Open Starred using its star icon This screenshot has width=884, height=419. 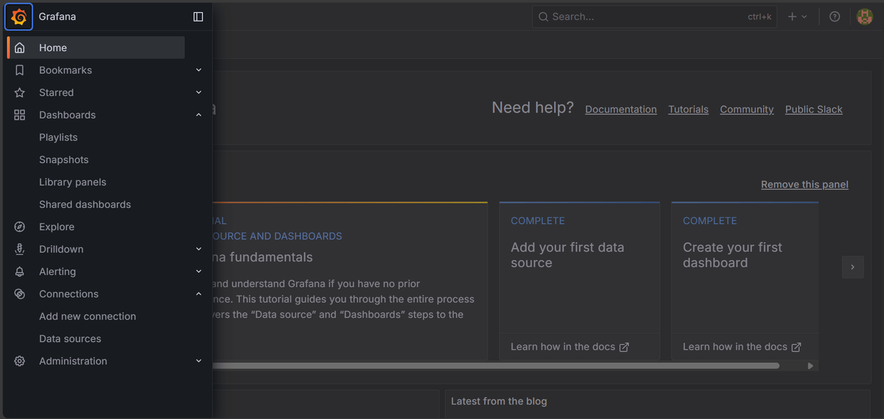20,93
